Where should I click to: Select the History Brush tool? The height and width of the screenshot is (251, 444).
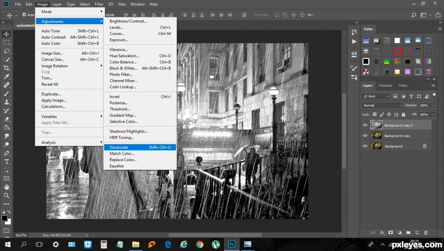(6, 110)
